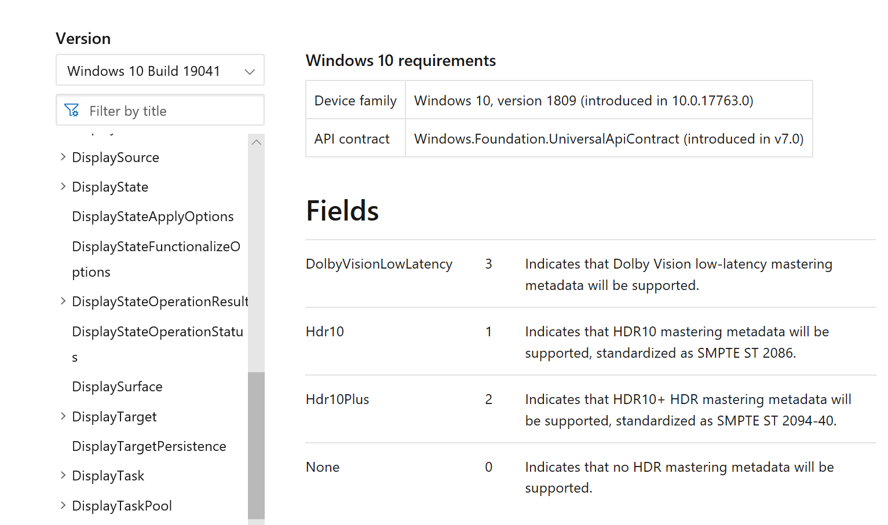The image size is (888, 525).
Task: Open DisplayStateApplyOptions in the sidebar
Action: point(153,216)
